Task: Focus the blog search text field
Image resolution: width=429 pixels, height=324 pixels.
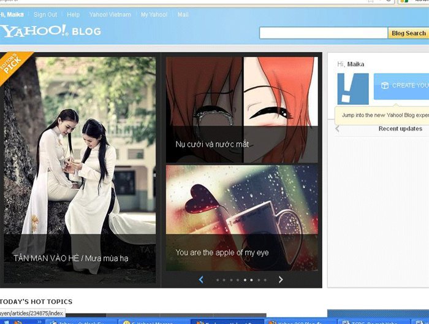Action: click(324, 33)
